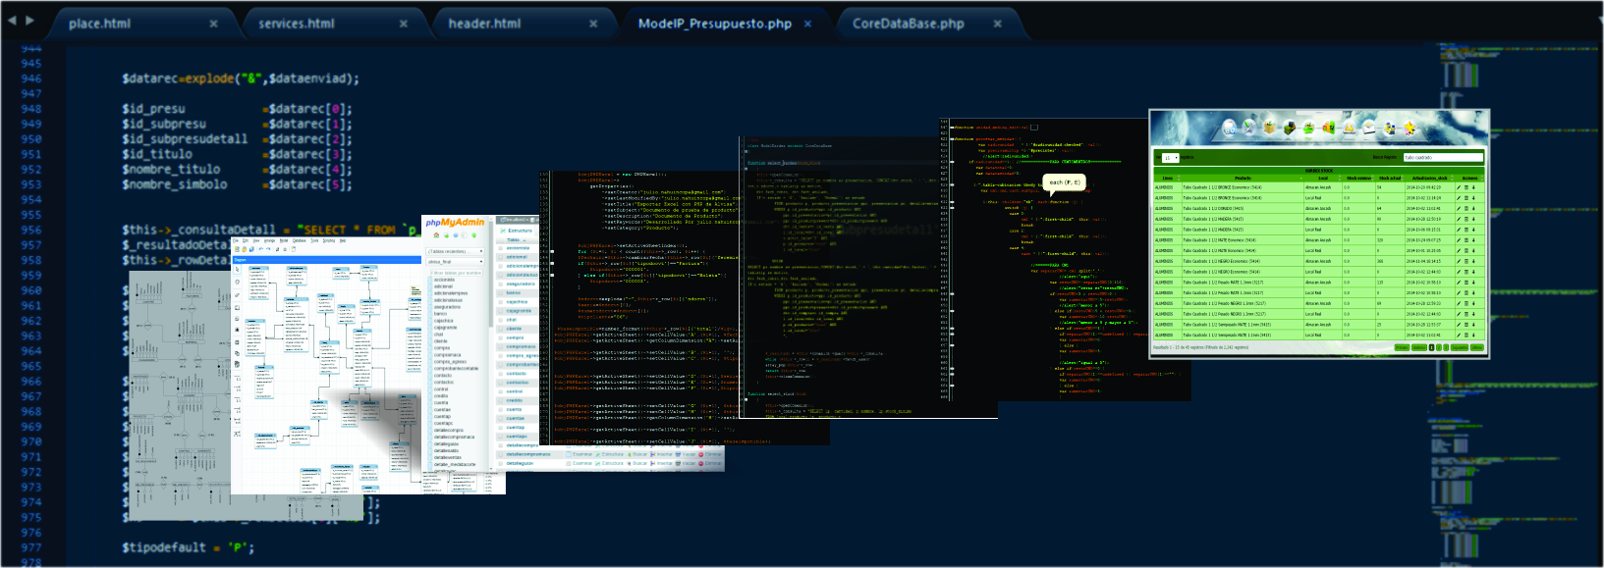
Task: Open the olfesa_final database dropdown
Action: (455, 262)
